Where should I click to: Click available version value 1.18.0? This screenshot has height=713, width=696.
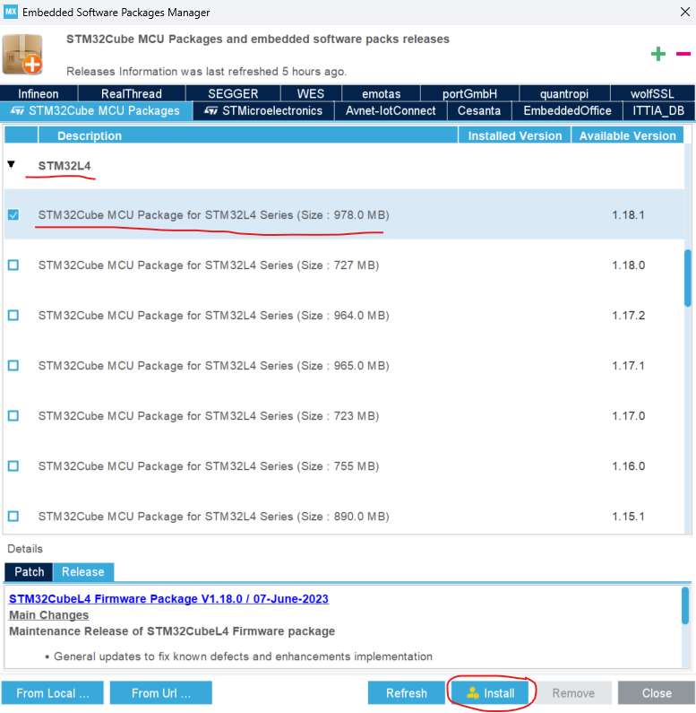coord(628,265)
